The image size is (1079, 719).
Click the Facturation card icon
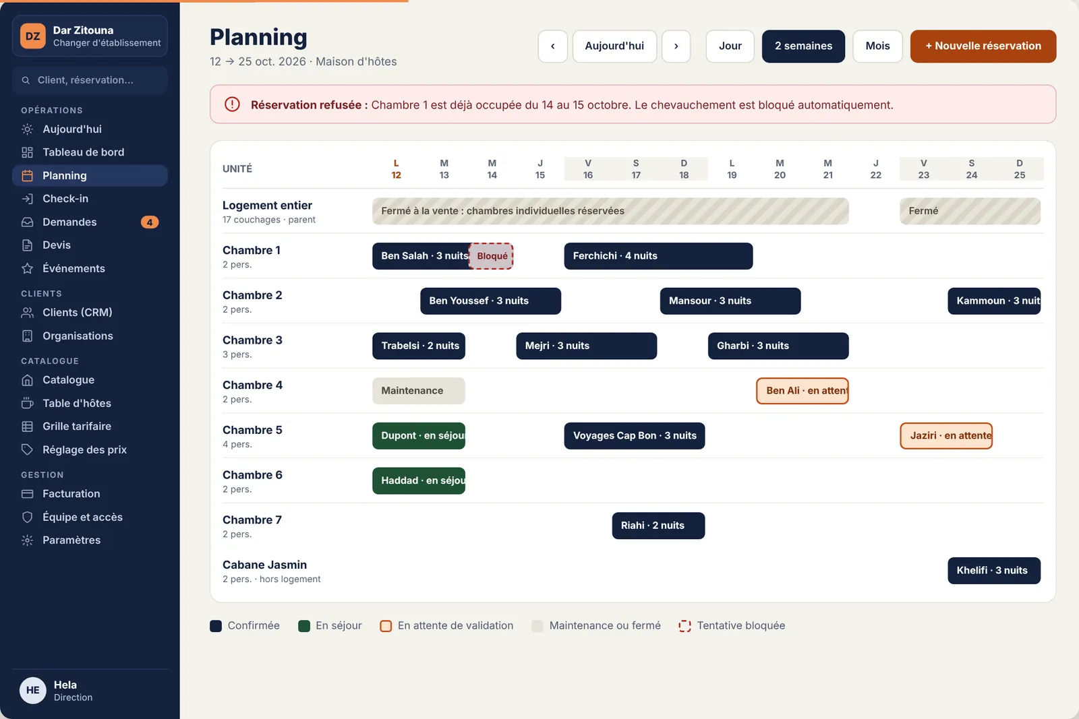pyautogui.click(x=27, y=494)
